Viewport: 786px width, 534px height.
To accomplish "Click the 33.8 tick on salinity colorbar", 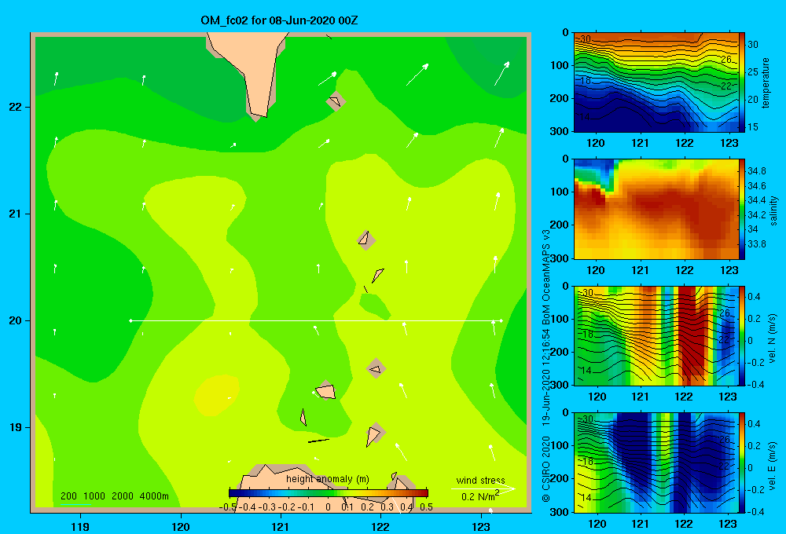I will 756,244.
